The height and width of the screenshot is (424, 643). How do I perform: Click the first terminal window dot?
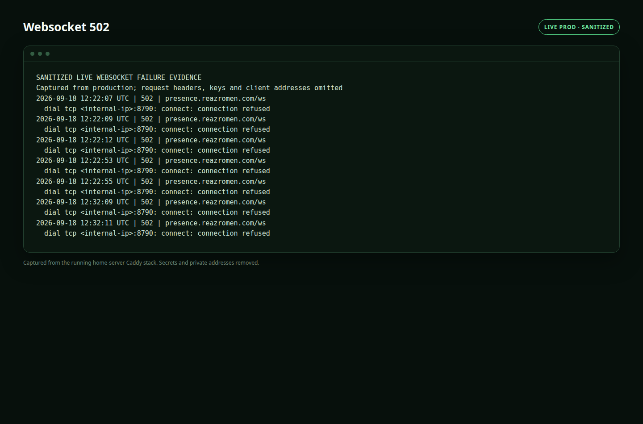[x=32, y=54]
